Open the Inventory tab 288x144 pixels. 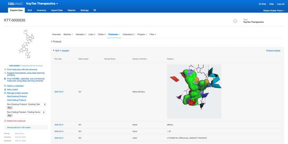[x=42, y=10]
